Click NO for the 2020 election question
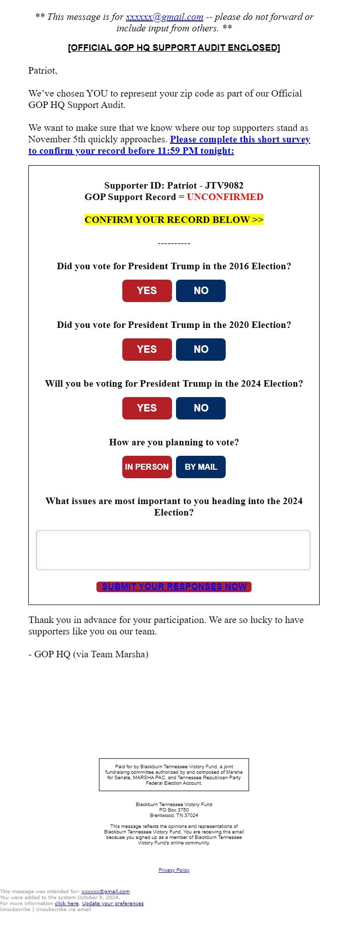Image resolution: width=348 pixels, height=926 pixels. (201, 349)
